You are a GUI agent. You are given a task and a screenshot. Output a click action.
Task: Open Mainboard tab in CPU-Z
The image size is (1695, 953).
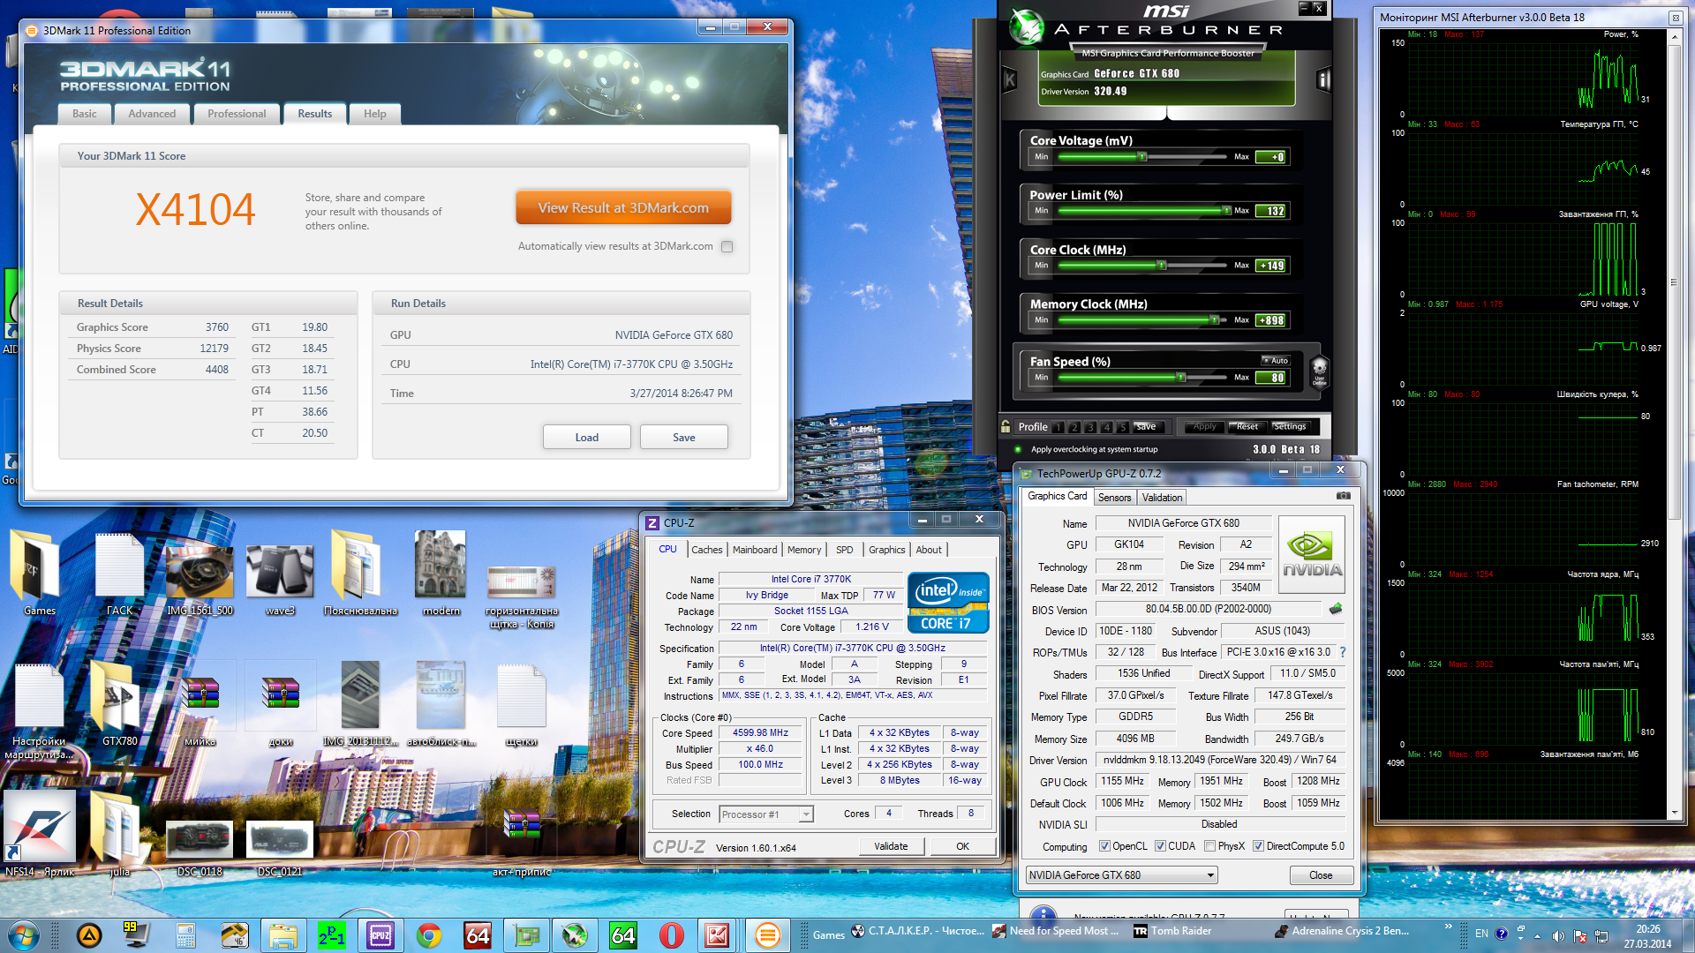[x=754, y=550]
